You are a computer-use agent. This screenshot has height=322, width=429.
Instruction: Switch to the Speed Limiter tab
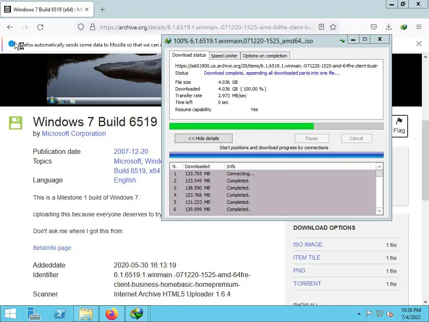pyautogui.click(x=224, y=56)
